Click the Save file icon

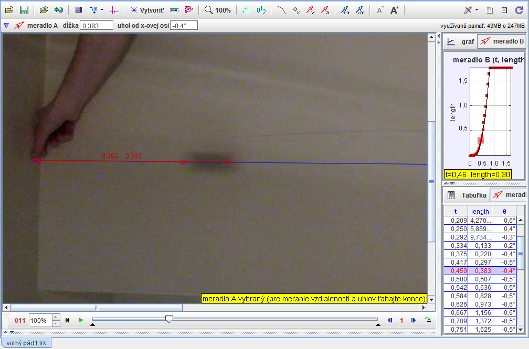point(24,10)
